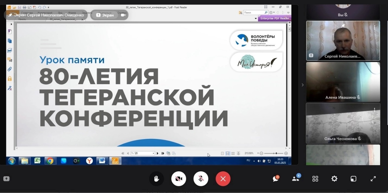Viewport: 388px width, 193px height.
Task: Expand the quick access toolbar dropdown
Action: tap(48, 7)
